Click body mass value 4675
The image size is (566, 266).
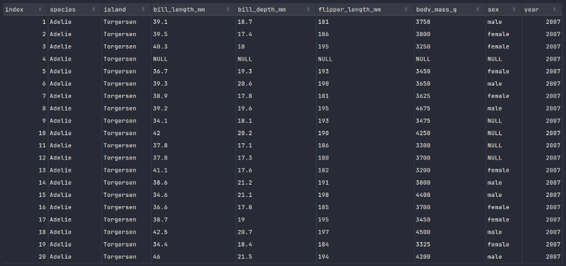point(423,108)
